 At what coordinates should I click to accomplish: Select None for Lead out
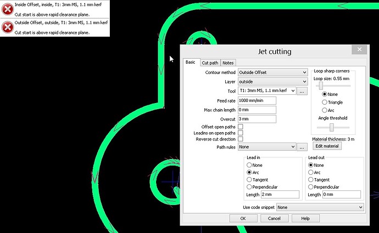tap(311, 165)
